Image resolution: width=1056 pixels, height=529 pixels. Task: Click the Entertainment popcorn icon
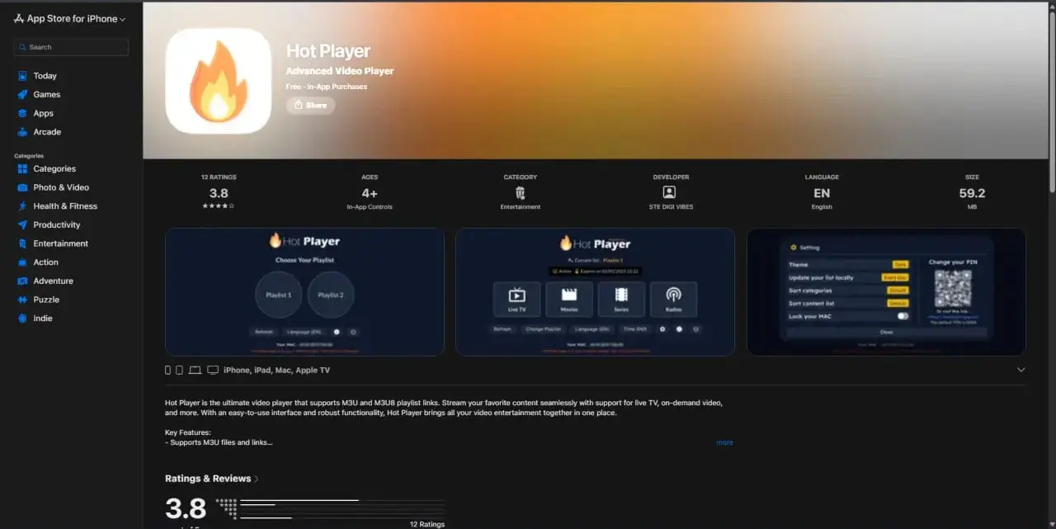[22, 243]
